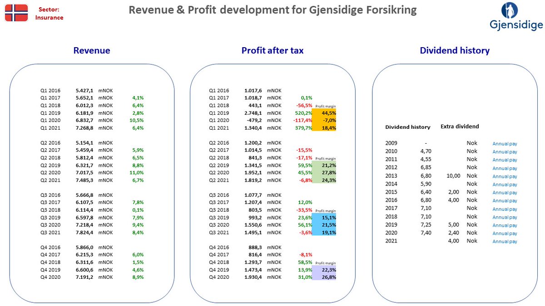Click the red -8,1% profit change

coord(306,255)
